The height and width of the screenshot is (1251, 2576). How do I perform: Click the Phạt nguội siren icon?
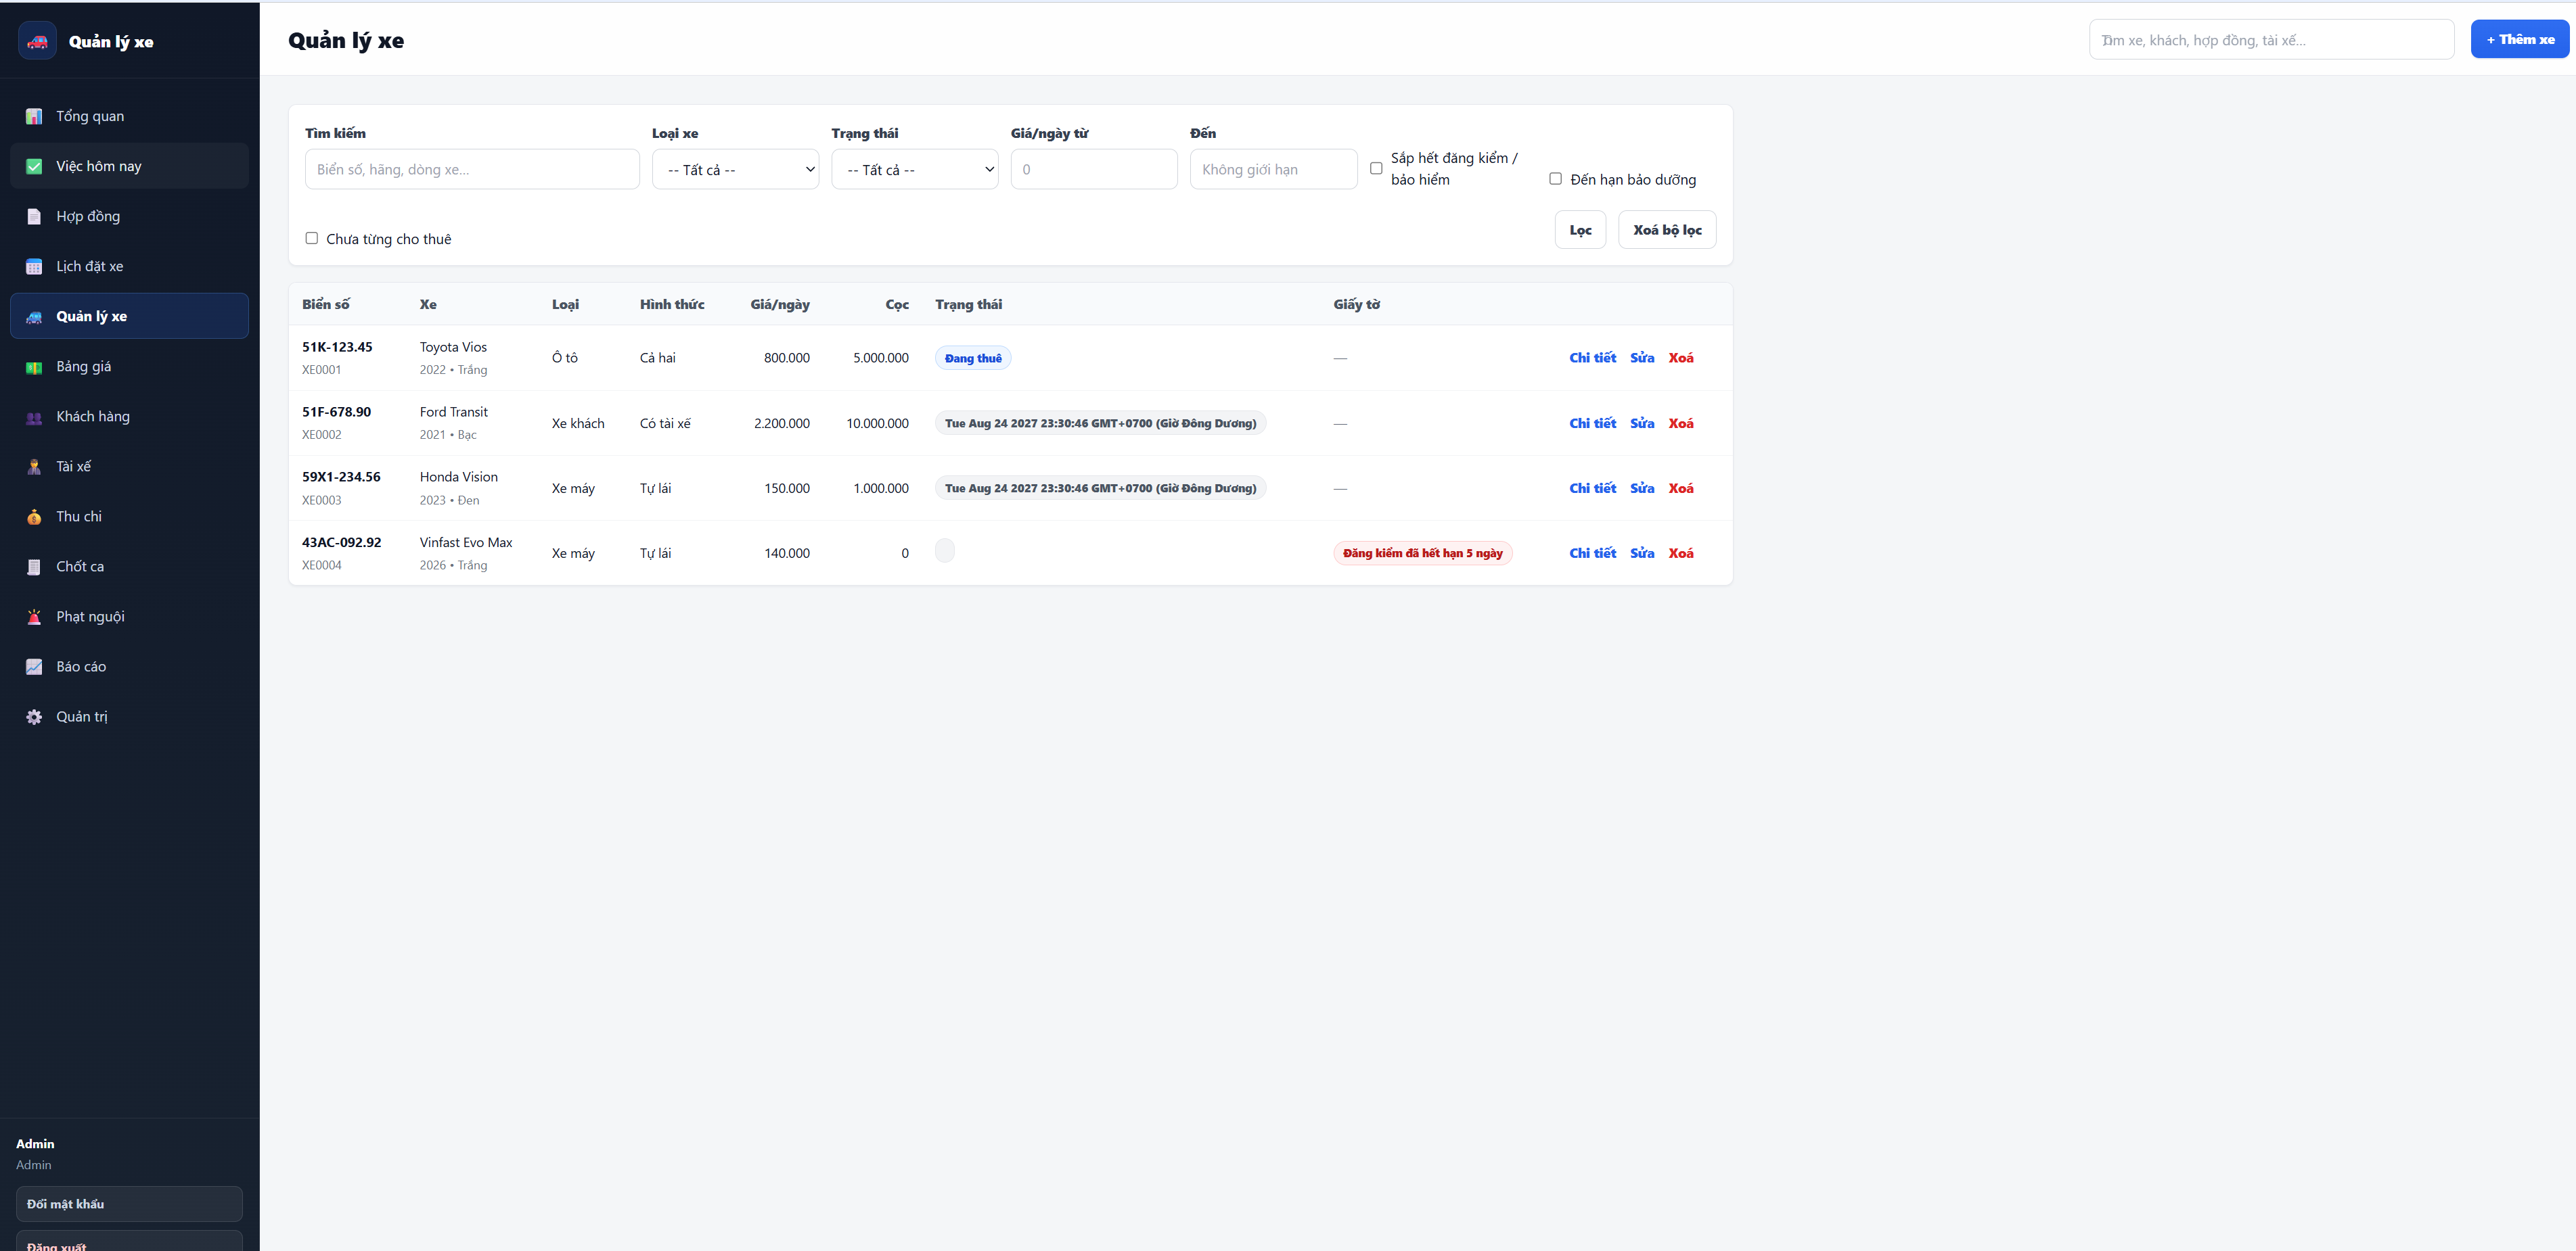click(x=34, y=617)
